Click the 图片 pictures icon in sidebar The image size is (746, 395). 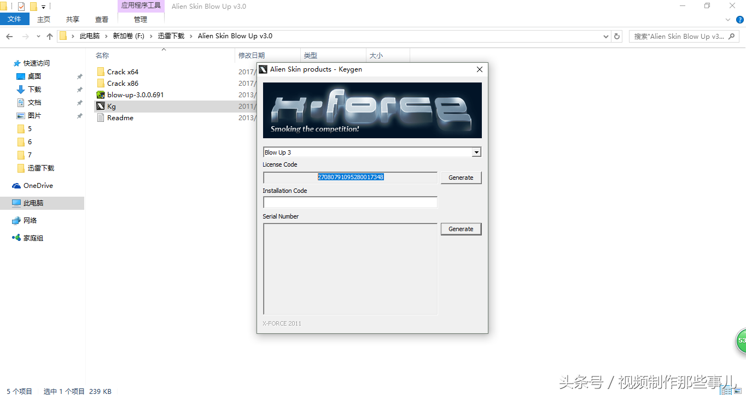pyautogui.click(x=21, y=115)
